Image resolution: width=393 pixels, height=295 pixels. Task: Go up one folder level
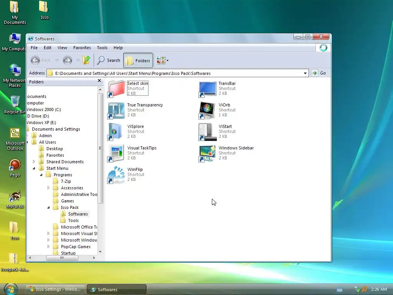[86, 60]
